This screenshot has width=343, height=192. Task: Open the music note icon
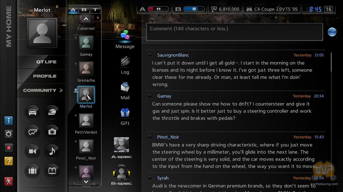pyautogui.click(x=52, y=151)
